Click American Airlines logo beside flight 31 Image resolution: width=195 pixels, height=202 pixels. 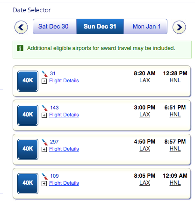[x=45, y=74]
